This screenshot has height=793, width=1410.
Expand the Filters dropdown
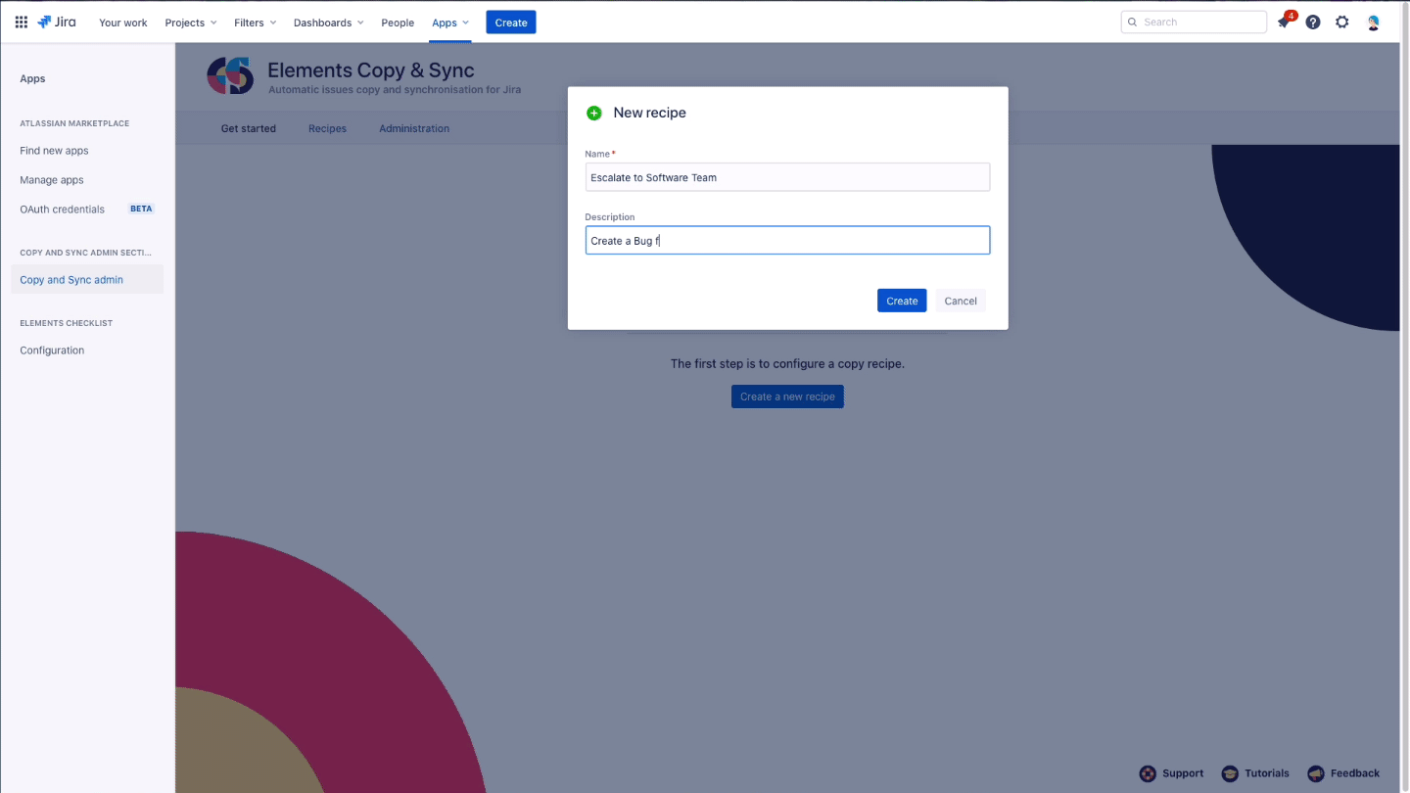[x=256, y=23]
